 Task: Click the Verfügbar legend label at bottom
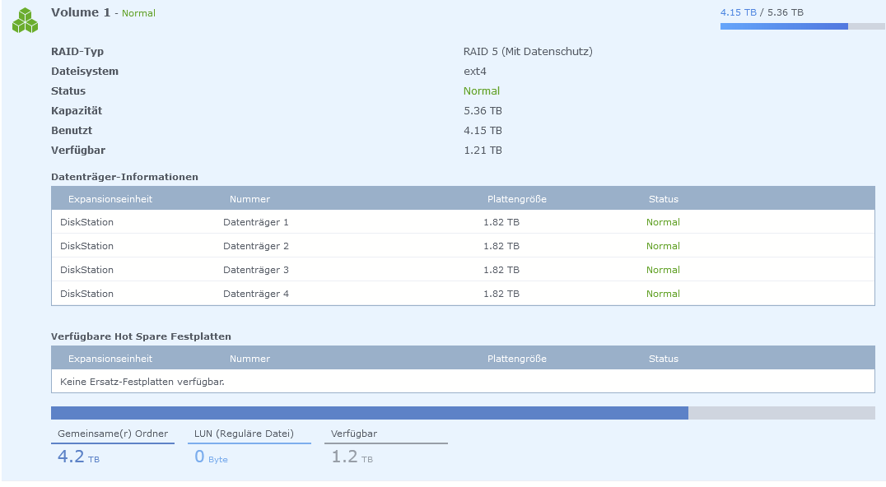[x=354, y=434]
